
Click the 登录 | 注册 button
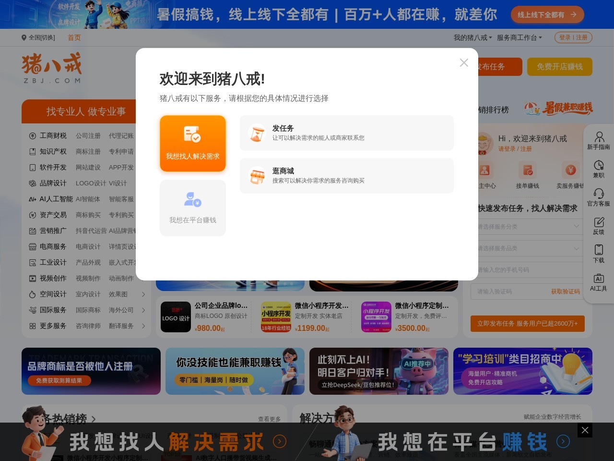[573, 37]
